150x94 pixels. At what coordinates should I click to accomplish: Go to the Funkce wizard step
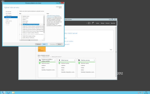pos(7,19)
